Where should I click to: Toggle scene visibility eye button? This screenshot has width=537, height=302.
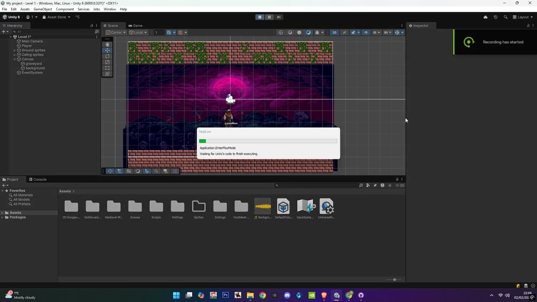tap(366, 32)
